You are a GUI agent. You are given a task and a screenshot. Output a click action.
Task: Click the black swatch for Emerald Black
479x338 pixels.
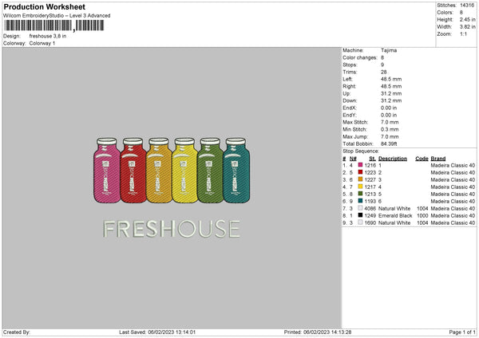[360, 215]
